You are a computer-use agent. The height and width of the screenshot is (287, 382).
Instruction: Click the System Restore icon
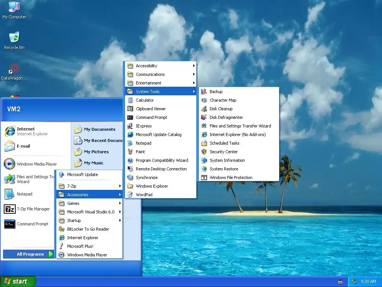204,169
